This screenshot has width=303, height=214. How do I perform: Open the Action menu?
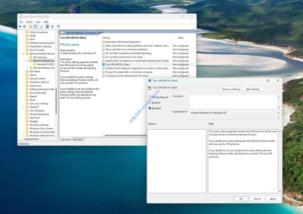click(x=29, y=22)
